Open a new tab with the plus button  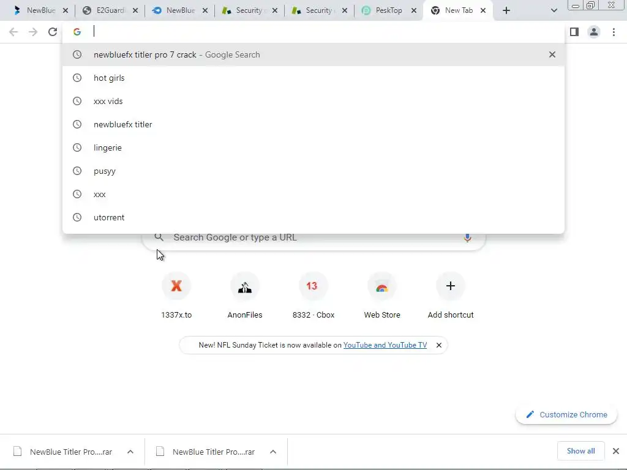(506, 10)
